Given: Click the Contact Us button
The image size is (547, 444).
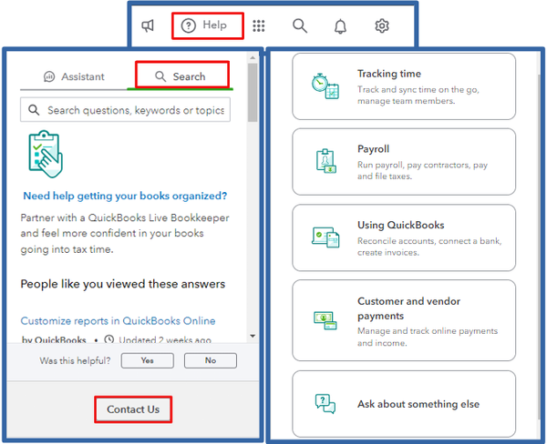Looking at the screenshot, I should pos(133,409).
